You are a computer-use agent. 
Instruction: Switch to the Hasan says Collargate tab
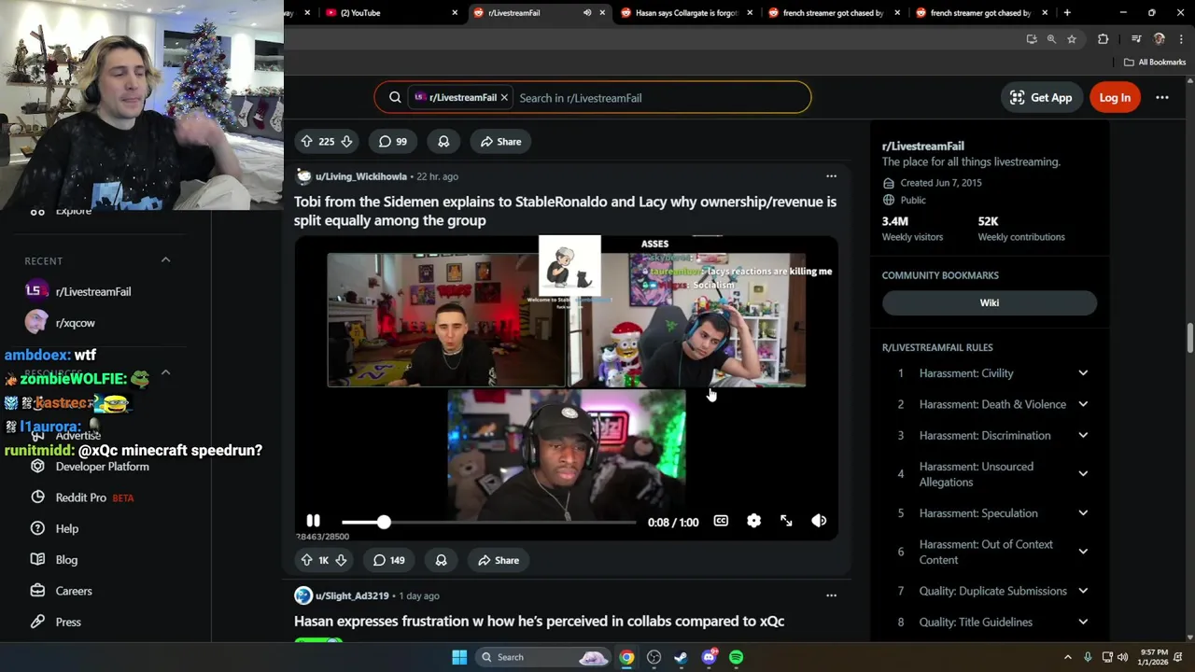click(x=686, y=13)
